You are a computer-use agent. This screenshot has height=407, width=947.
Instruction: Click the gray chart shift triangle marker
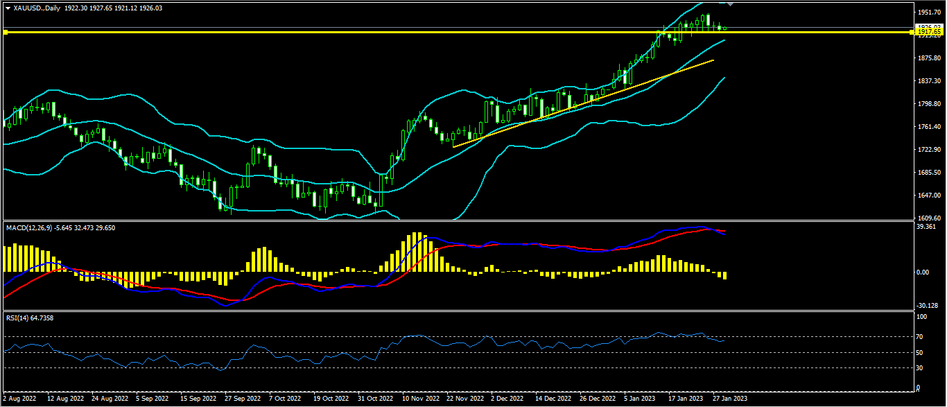point(729,4)
